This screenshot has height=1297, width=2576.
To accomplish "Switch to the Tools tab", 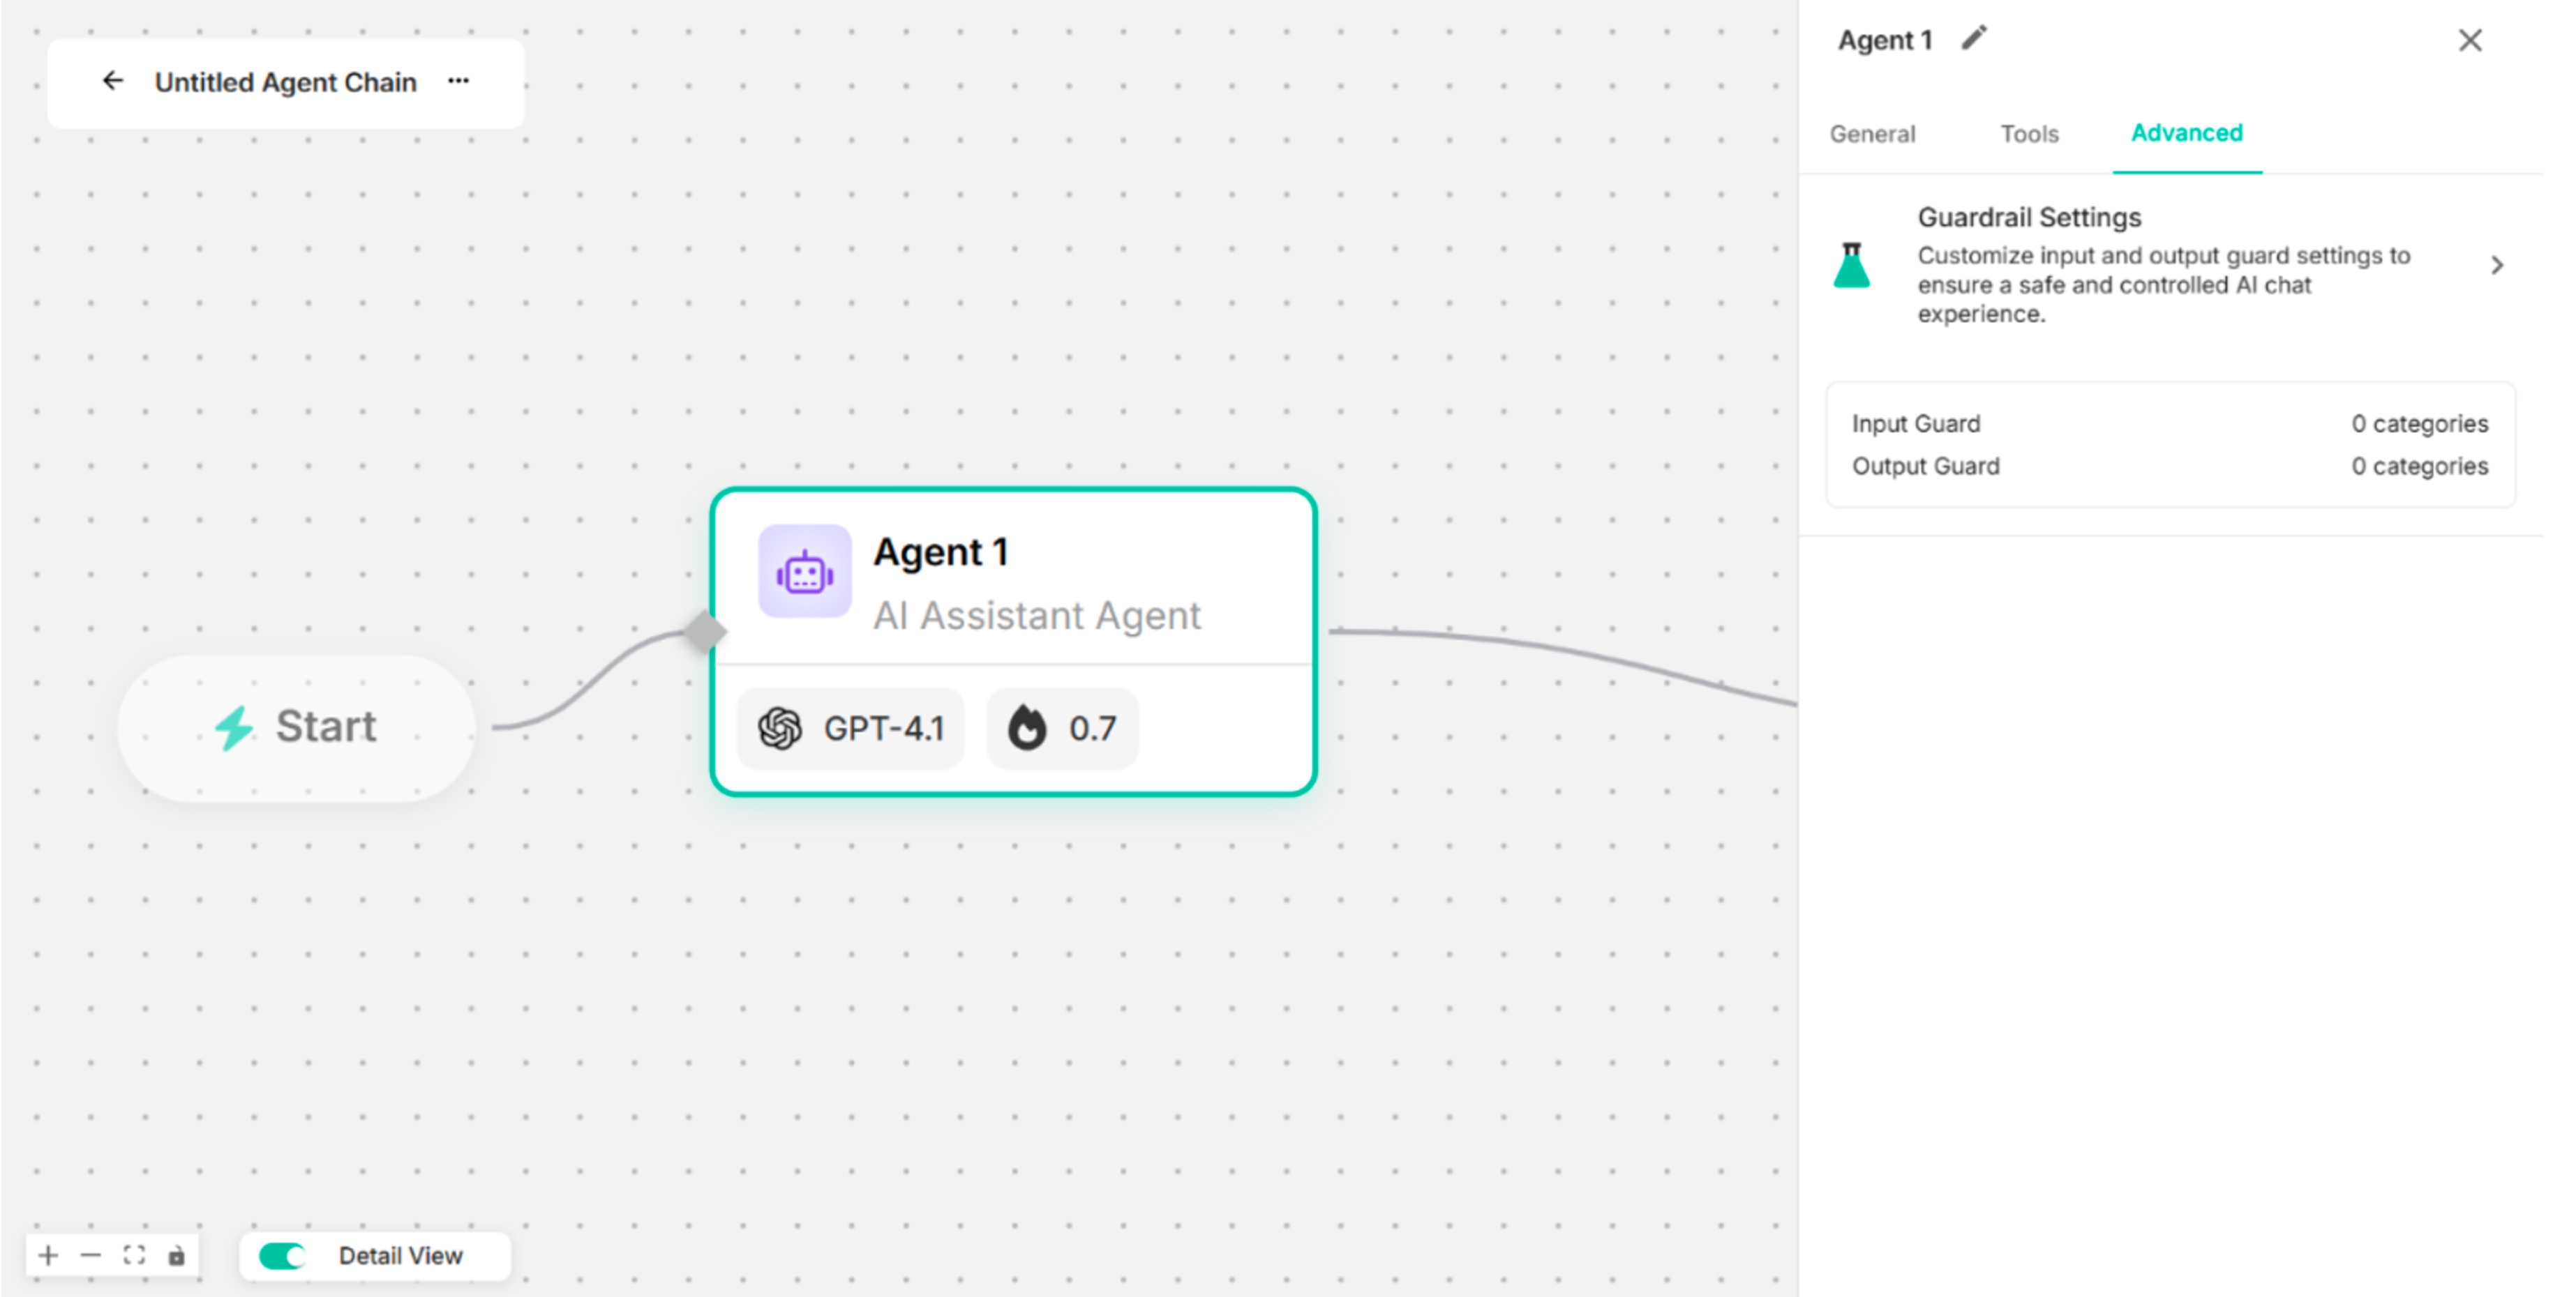I will (2029, 133).
